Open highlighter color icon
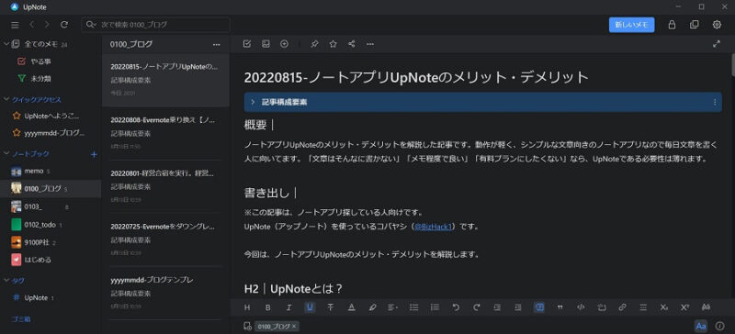 pos(373,307)
